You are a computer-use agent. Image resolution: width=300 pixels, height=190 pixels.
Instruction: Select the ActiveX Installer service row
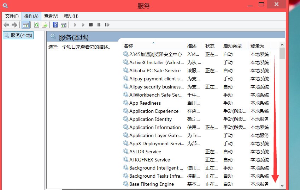point(196,62)
